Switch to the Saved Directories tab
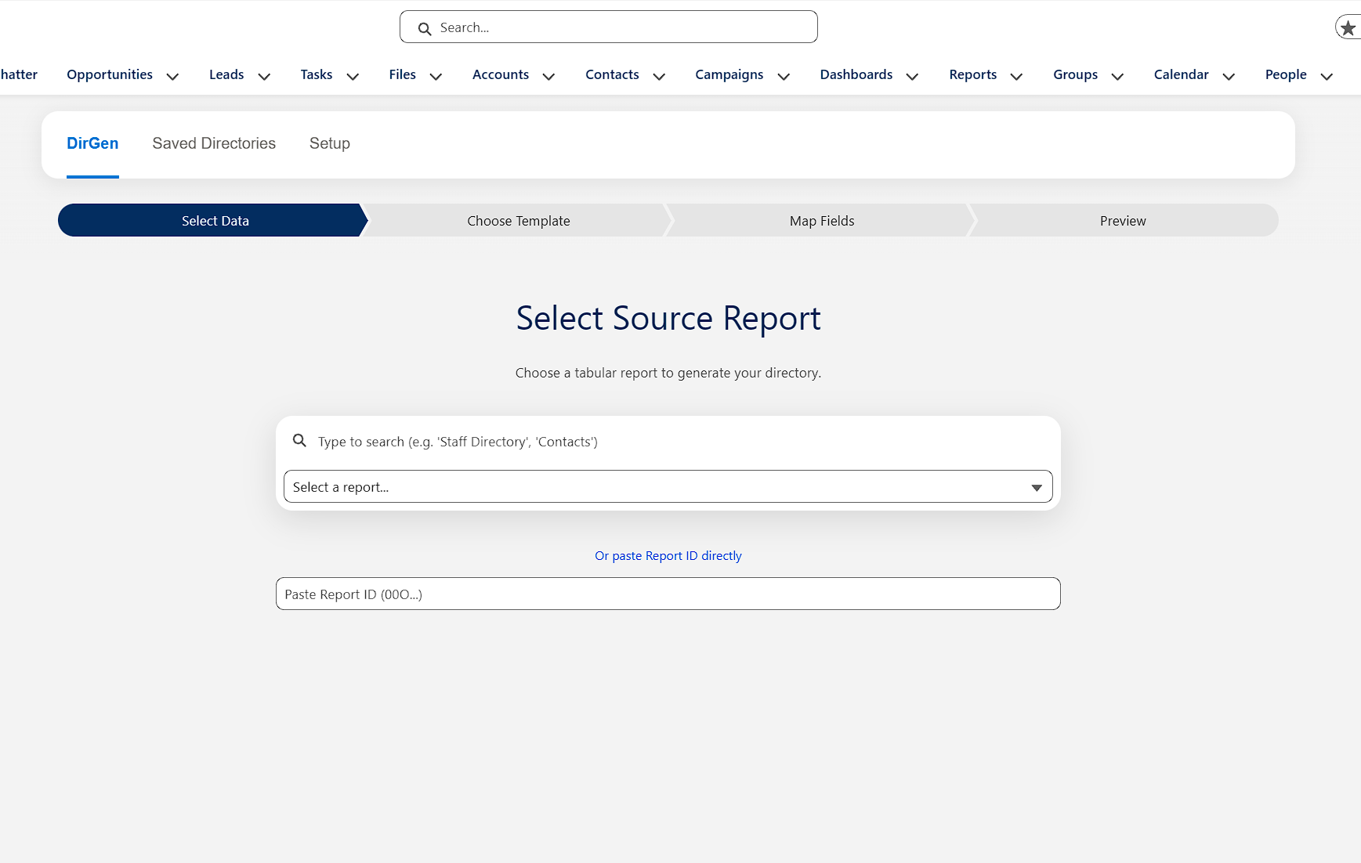This screenshot has width=1361, height=863. point(214,143)
